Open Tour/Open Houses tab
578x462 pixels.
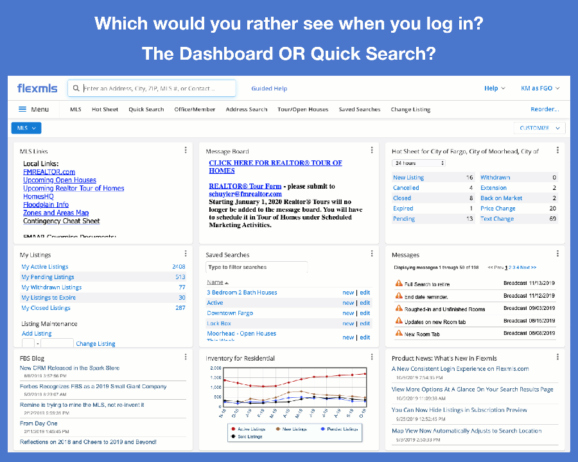pyautogui.click(x=303, y=110)
